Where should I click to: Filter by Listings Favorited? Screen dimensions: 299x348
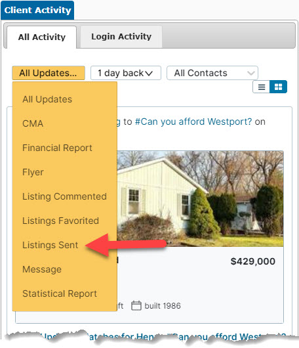pos(60,221)
